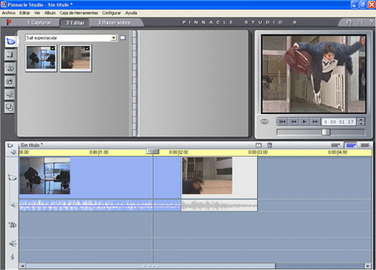
Task: Increase timecode with up stepper arrow
Action: click(361, 120)
